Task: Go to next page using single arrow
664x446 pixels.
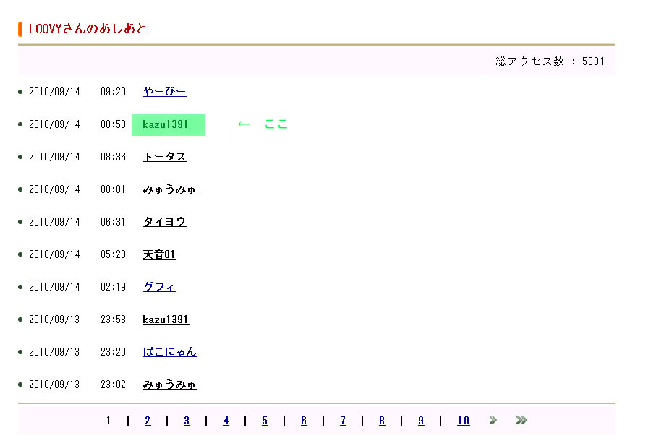Action: pos(493,420)
